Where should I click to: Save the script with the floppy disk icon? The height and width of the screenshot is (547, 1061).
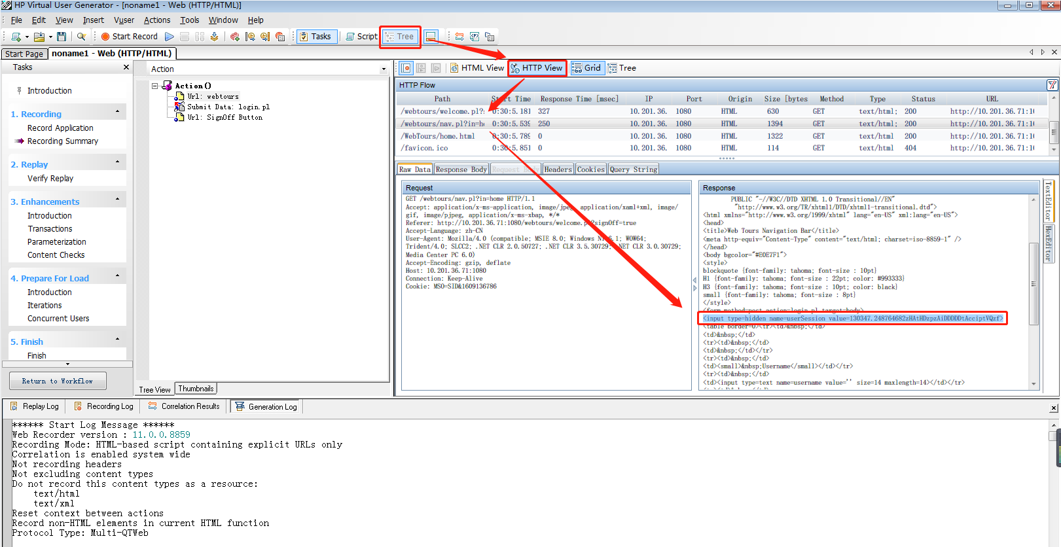pyautogui.click(x=62, y=37)
